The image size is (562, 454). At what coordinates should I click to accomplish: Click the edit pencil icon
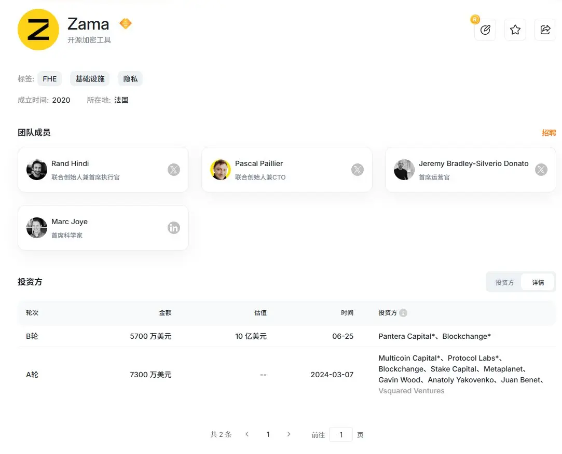(485, 30)
